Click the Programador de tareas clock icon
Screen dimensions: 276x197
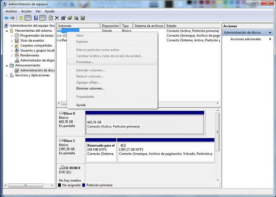pos(17,36)
